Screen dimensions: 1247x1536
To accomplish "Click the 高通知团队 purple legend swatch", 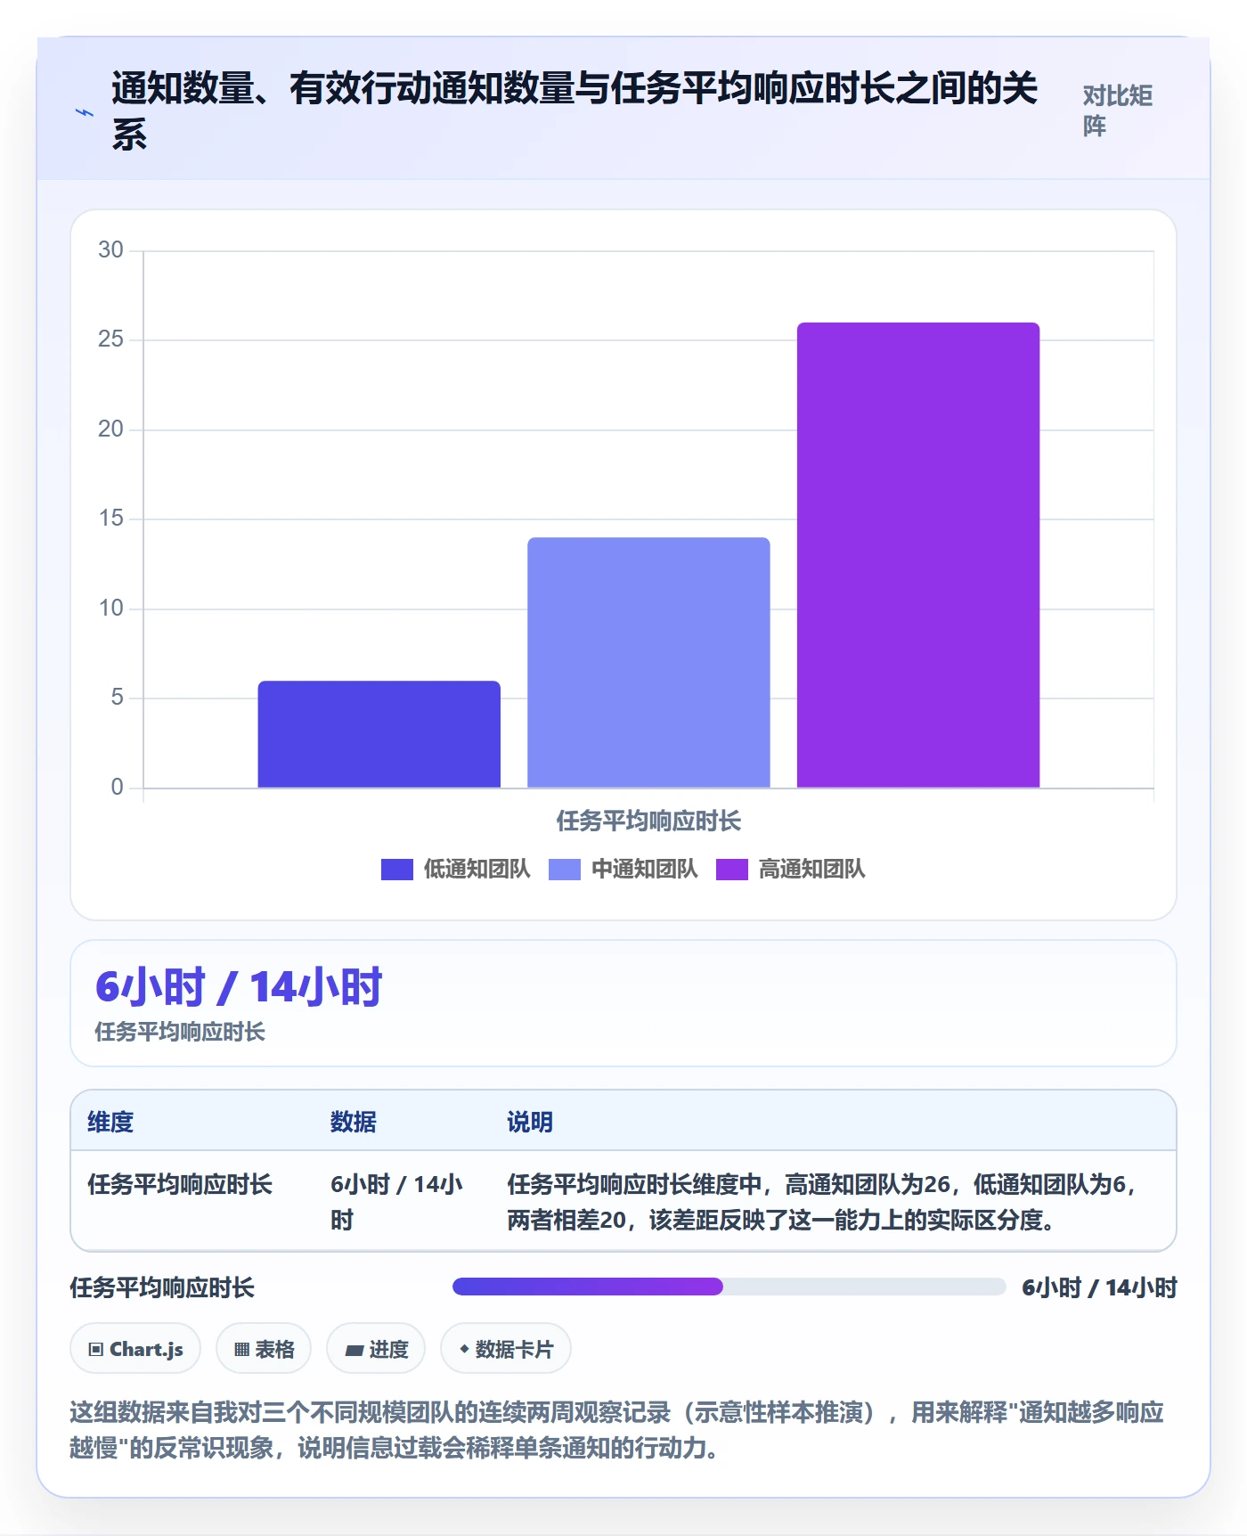I will point(731,869).
